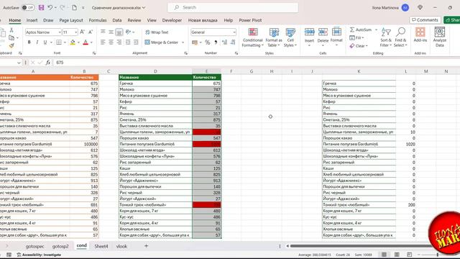Click the Center align icon
Screen dimensions: 460x259
[111, 42]
